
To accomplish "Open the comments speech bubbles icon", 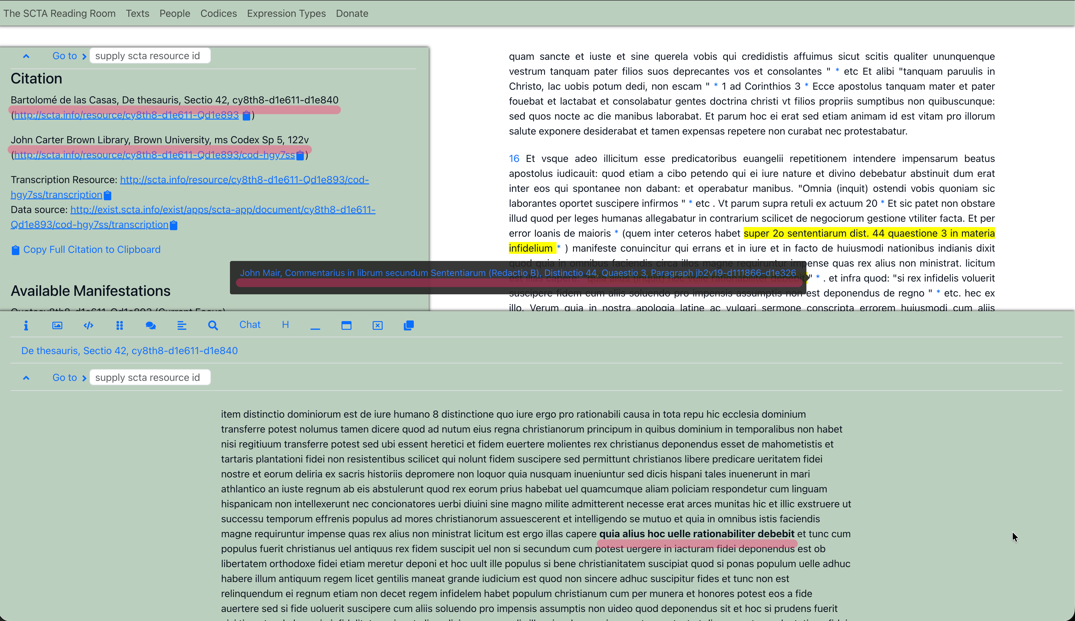I will pyautogui.click(x=150, y=325).
